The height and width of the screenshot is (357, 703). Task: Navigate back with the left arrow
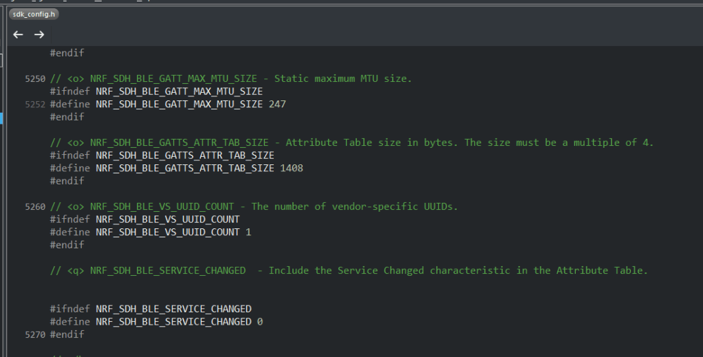(x=18, y=34)
